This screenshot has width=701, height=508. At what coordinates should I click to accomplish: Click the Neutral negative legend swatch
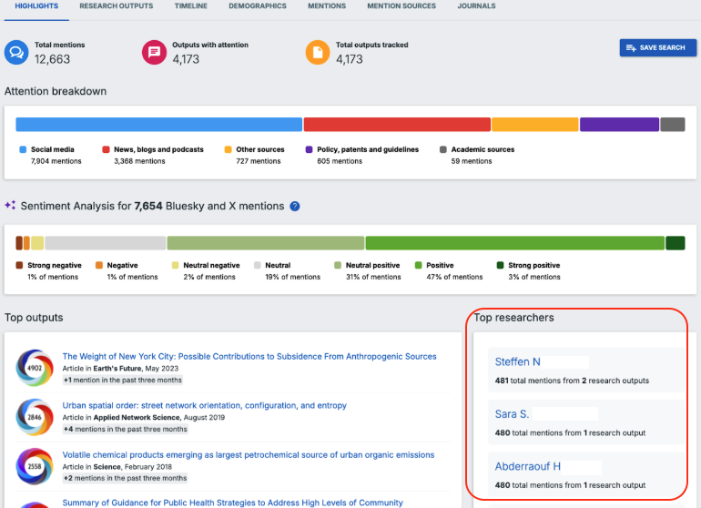point(175,265)
